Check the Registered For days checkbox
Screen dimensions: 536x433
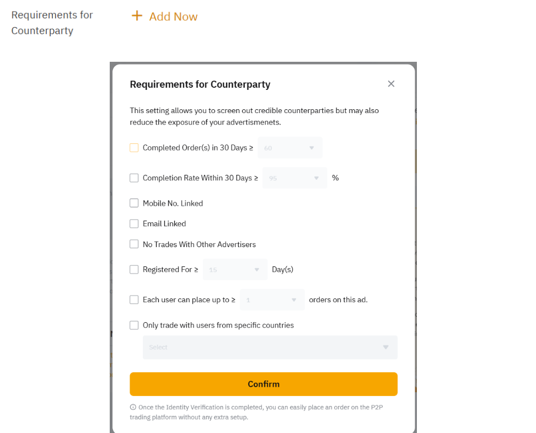coord(134,270)
